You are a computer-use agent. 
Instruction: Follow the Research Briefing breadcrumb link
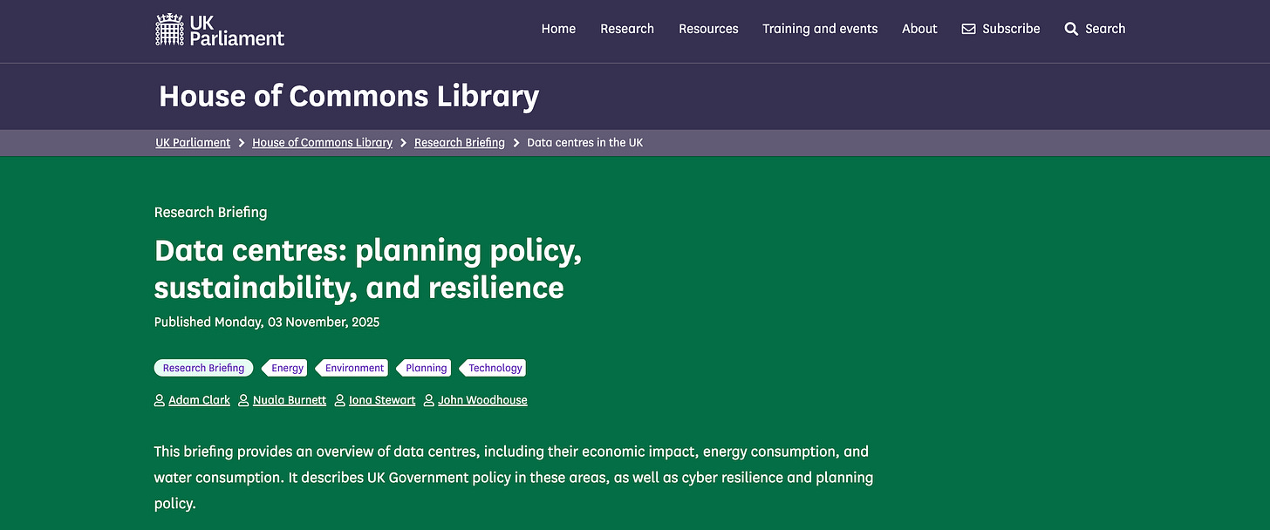click(460, 142)
